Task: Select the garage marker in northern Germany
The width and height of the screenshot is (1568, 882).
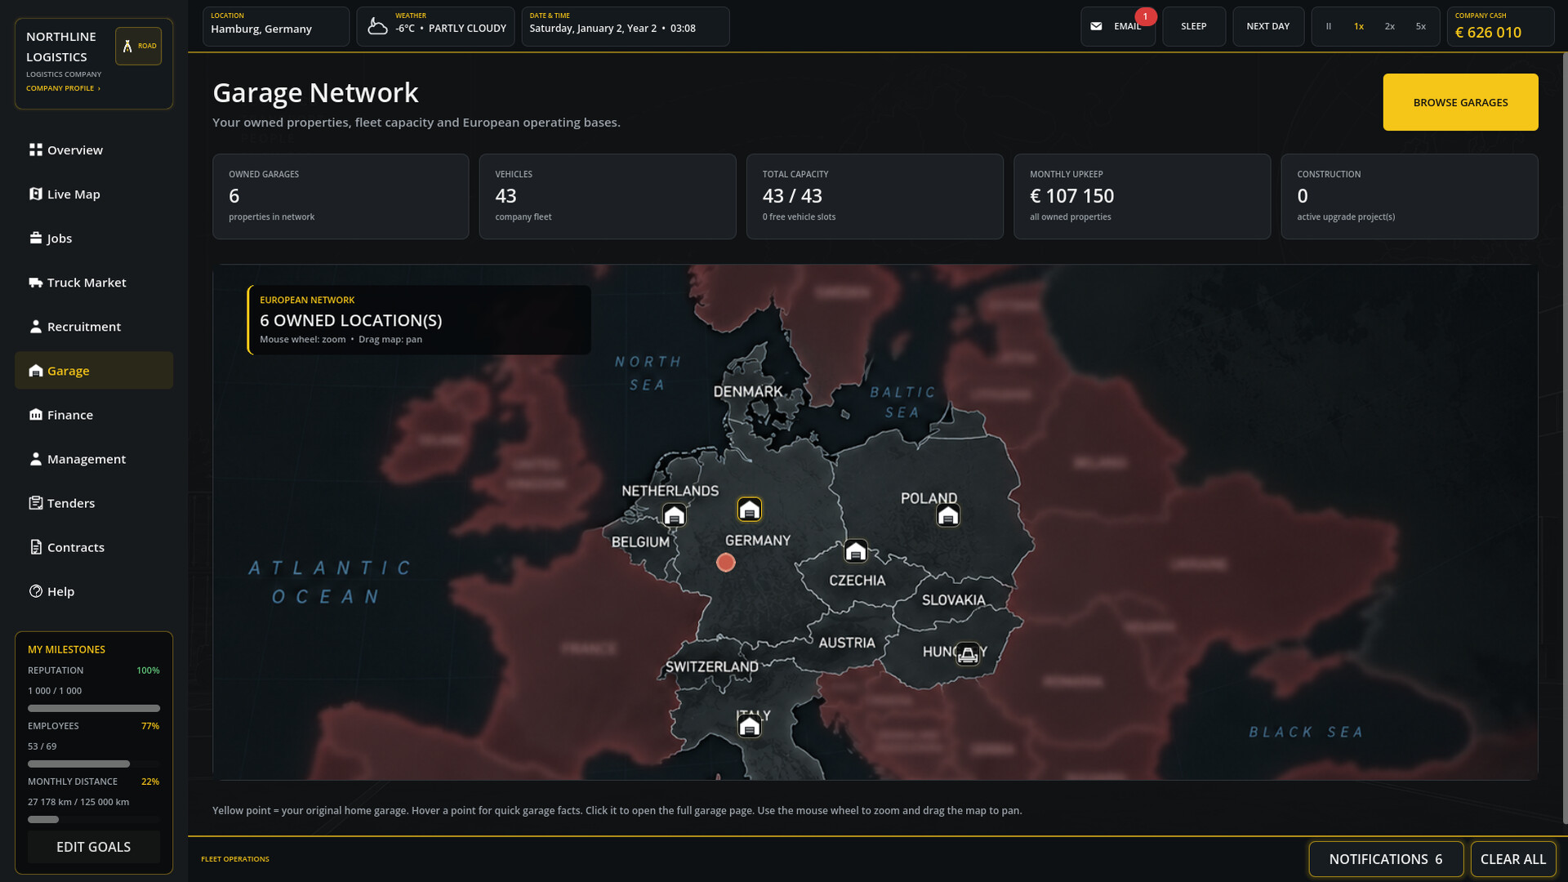Action: click(x=750, y=510)
